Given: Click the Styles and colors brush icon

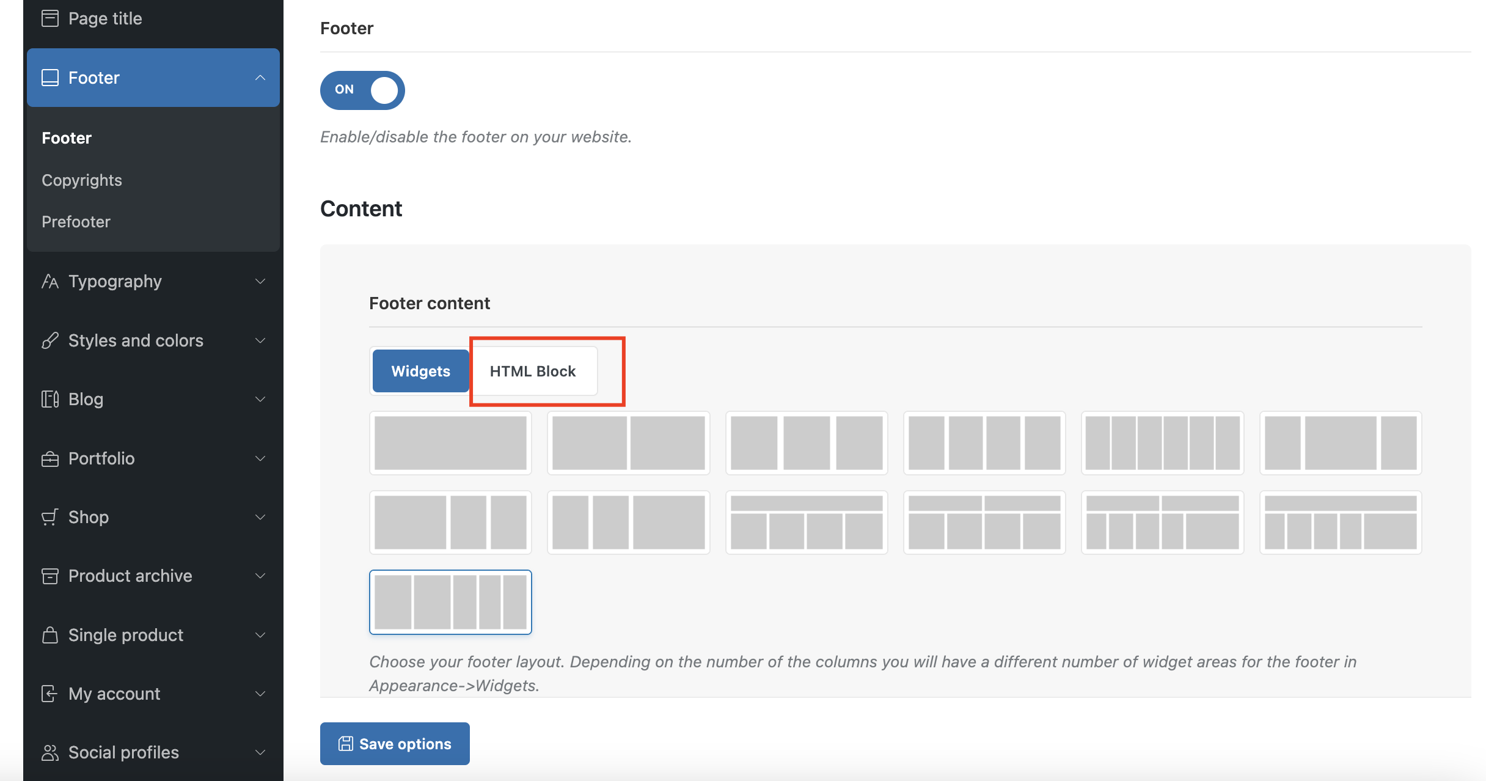Looking at the screenshot, I should coord(50,340).
